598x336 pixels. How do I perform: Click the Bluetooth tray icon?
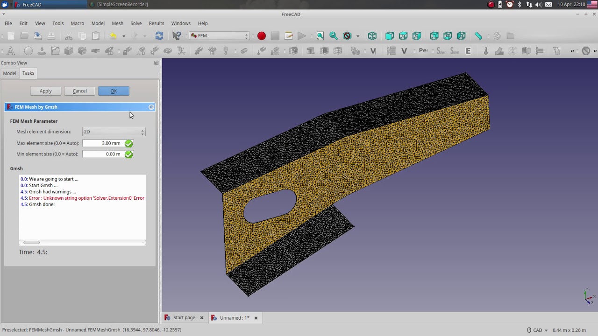tap(519, 4)
